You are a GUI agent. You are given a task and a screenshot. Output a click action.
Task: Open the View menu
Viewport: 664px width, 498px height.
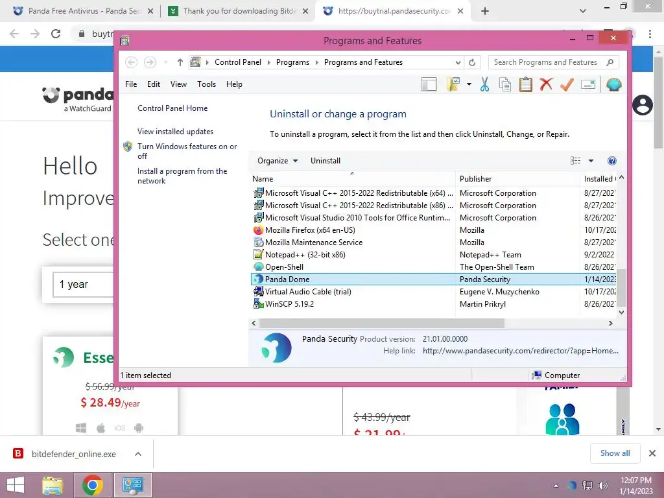click(178, 84)
